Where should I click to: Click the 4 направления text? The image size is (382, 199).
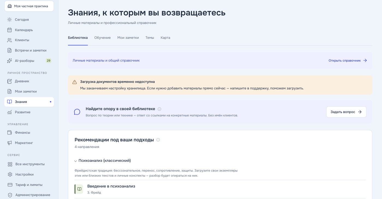[x=87, y=147]
